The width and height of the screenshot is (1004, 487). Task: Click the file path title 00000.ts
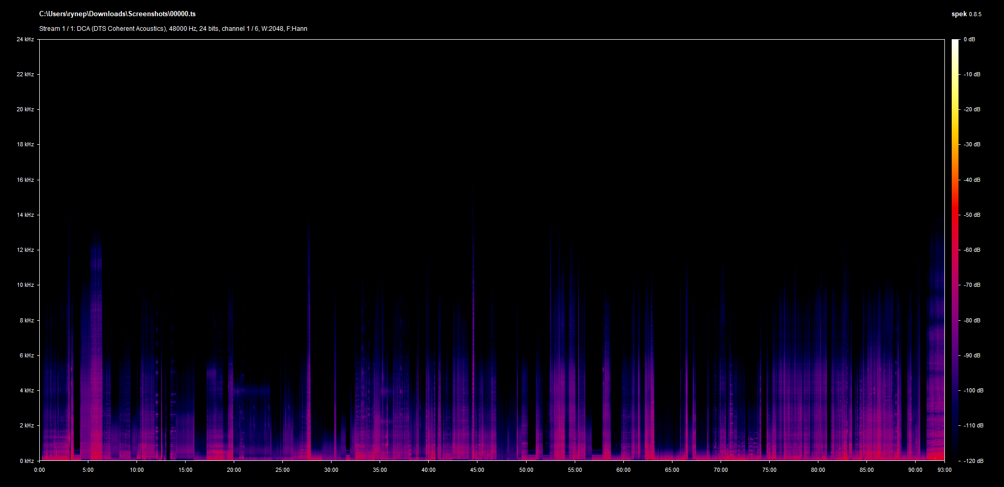(x=117, y=14)
